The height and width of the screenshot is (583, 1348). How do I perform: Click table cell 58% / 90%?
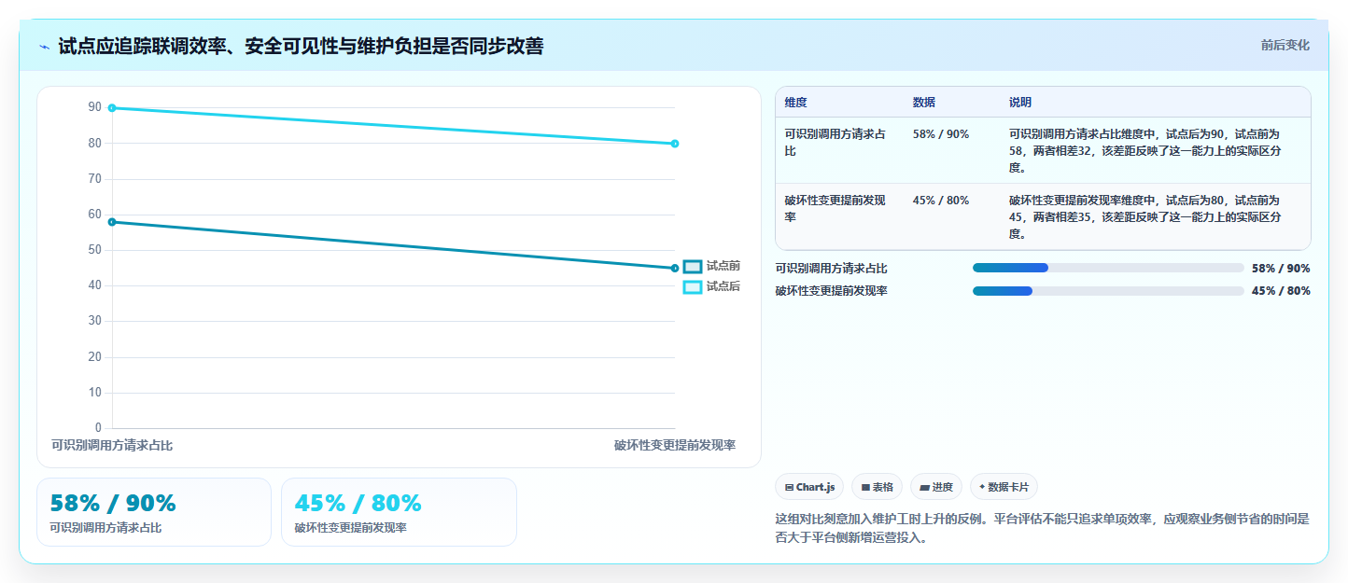pyautogui.click(x=941, y=134)
